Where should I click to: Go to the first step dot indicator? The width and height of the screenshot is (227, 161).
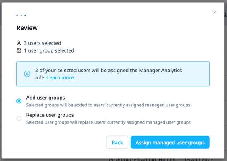[17, 16]
